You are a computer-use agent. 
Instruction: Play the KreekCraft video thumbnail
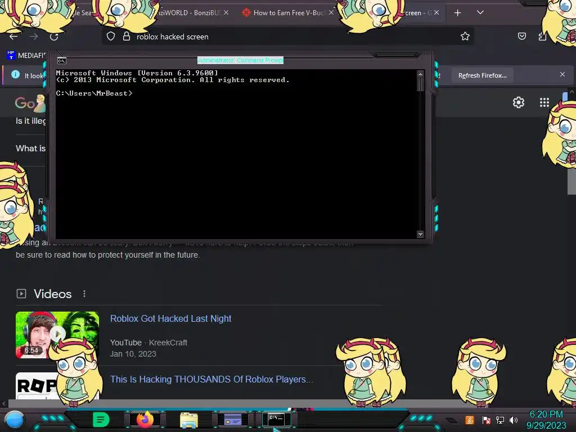click(x=57, y=334)
